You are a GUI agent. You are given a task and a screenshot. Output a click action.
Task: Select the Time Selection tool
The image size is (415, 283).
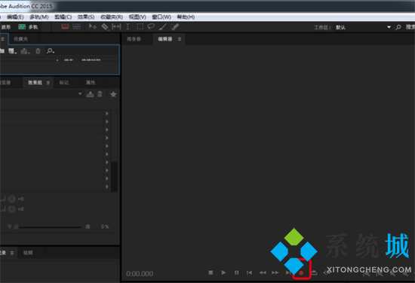(x=128, y=26)
